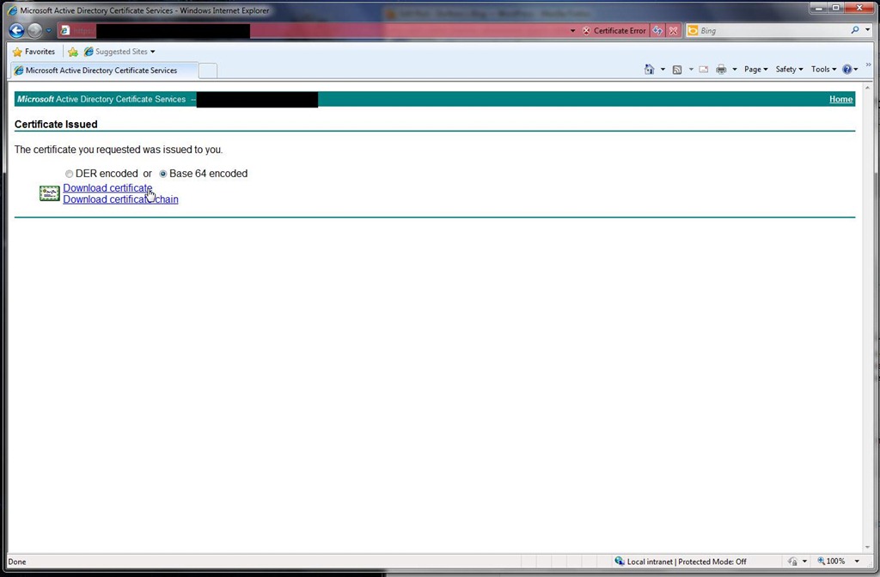Expand the Safety dropdown menu

(x=789, y=70)
